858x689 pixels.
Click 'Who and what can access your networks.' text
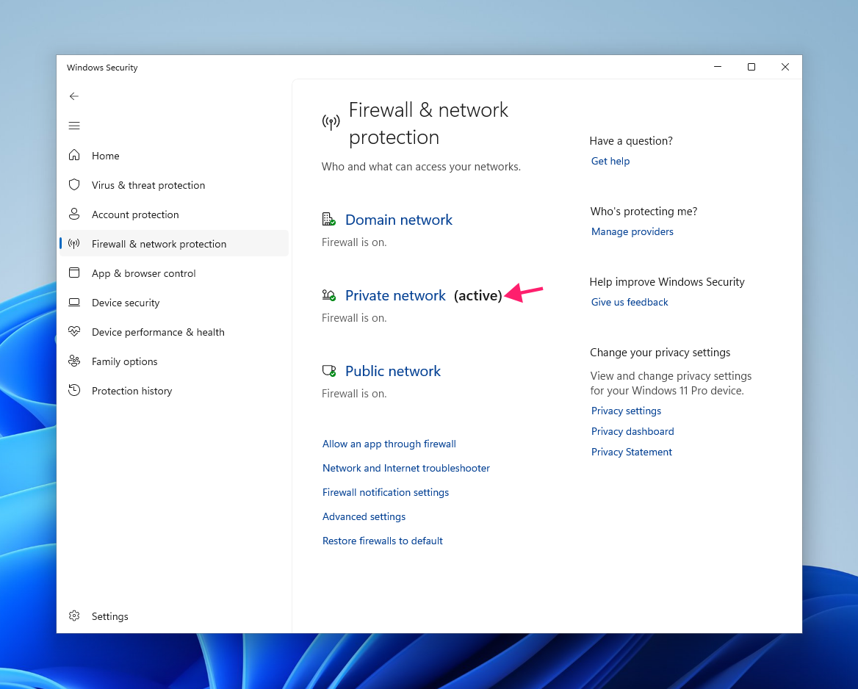(421, 167)
